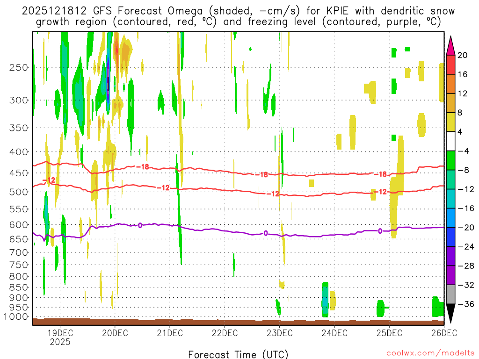Click the 26DEC time axis label
This screenshot has height=359, width=479.
tap(443, 333)
